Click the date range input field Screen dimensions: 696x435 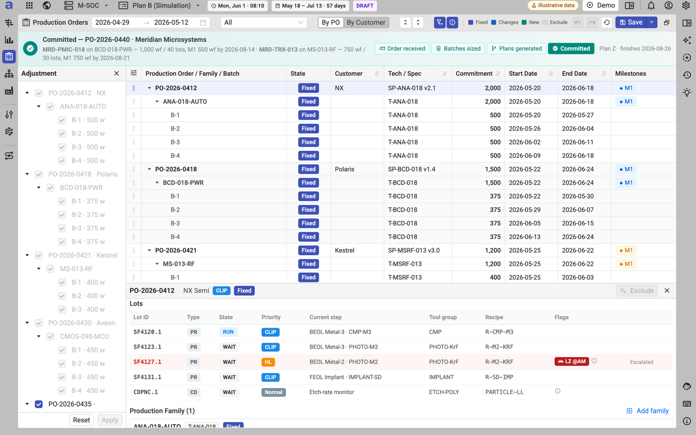click(x=151, y=22)
